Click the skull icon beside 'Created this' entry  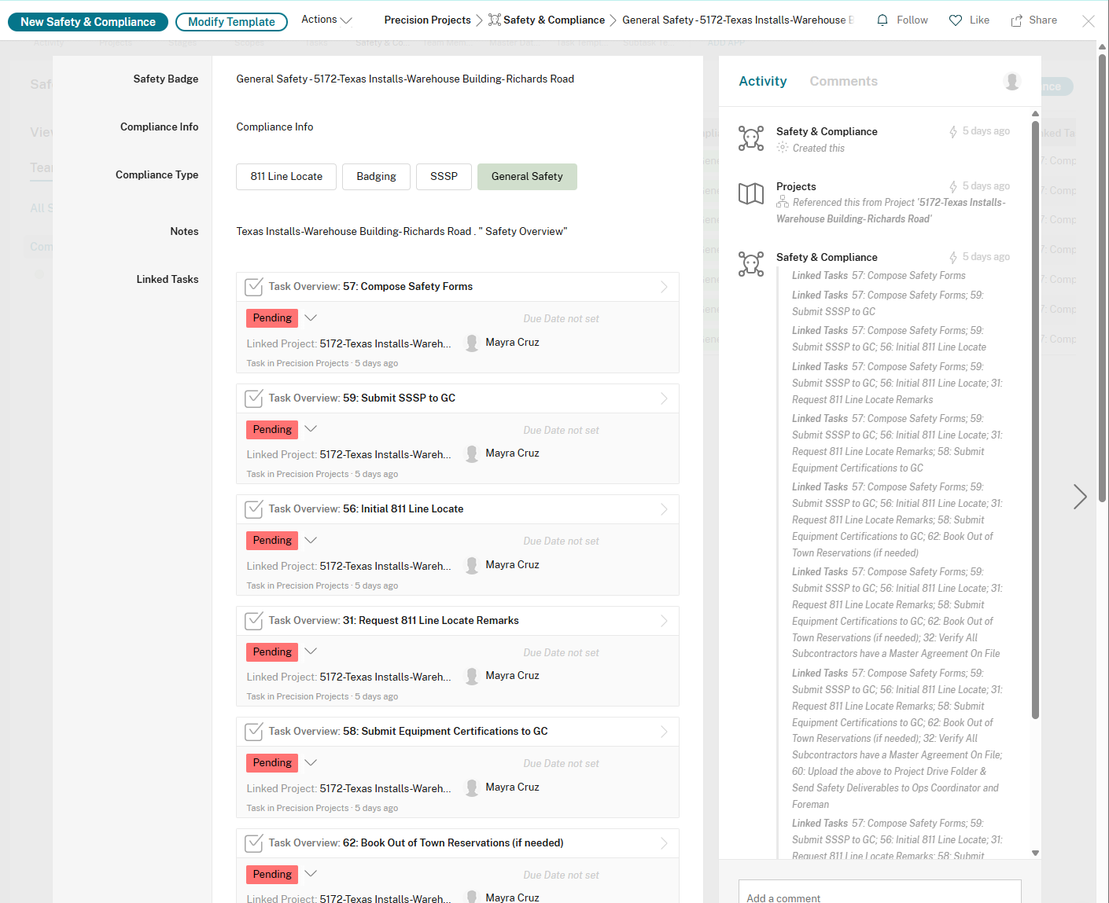click(x=751, y=138)
